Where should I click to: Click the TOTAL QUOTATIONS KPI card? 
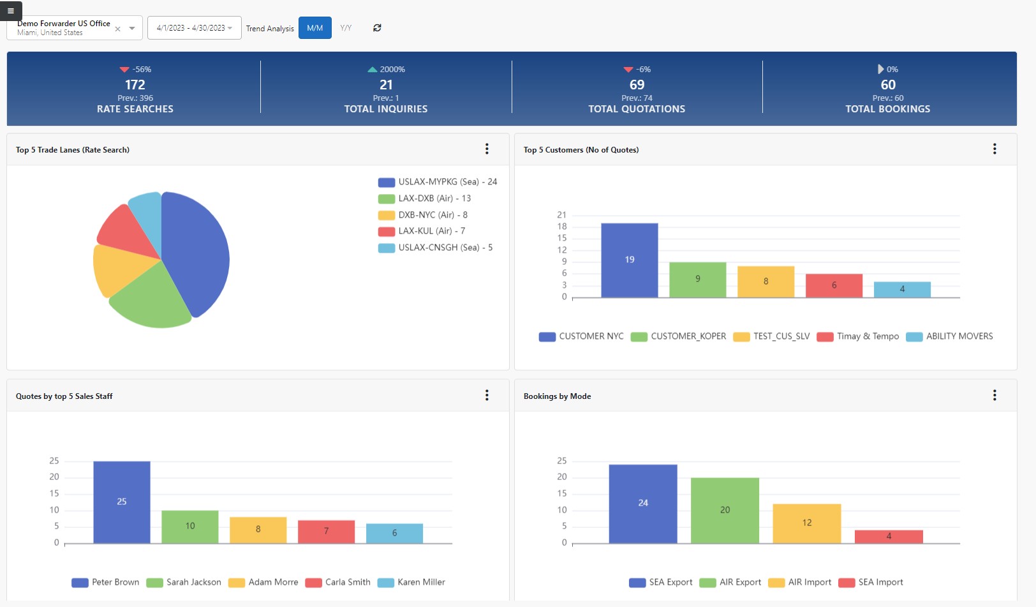tap(637, 88)
